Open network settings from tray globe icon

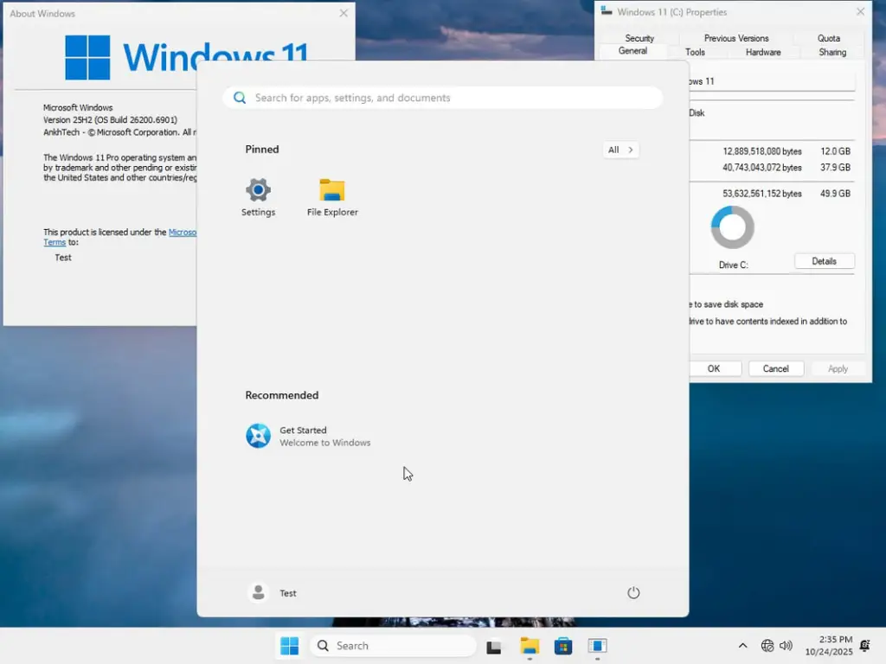point(767,645)
